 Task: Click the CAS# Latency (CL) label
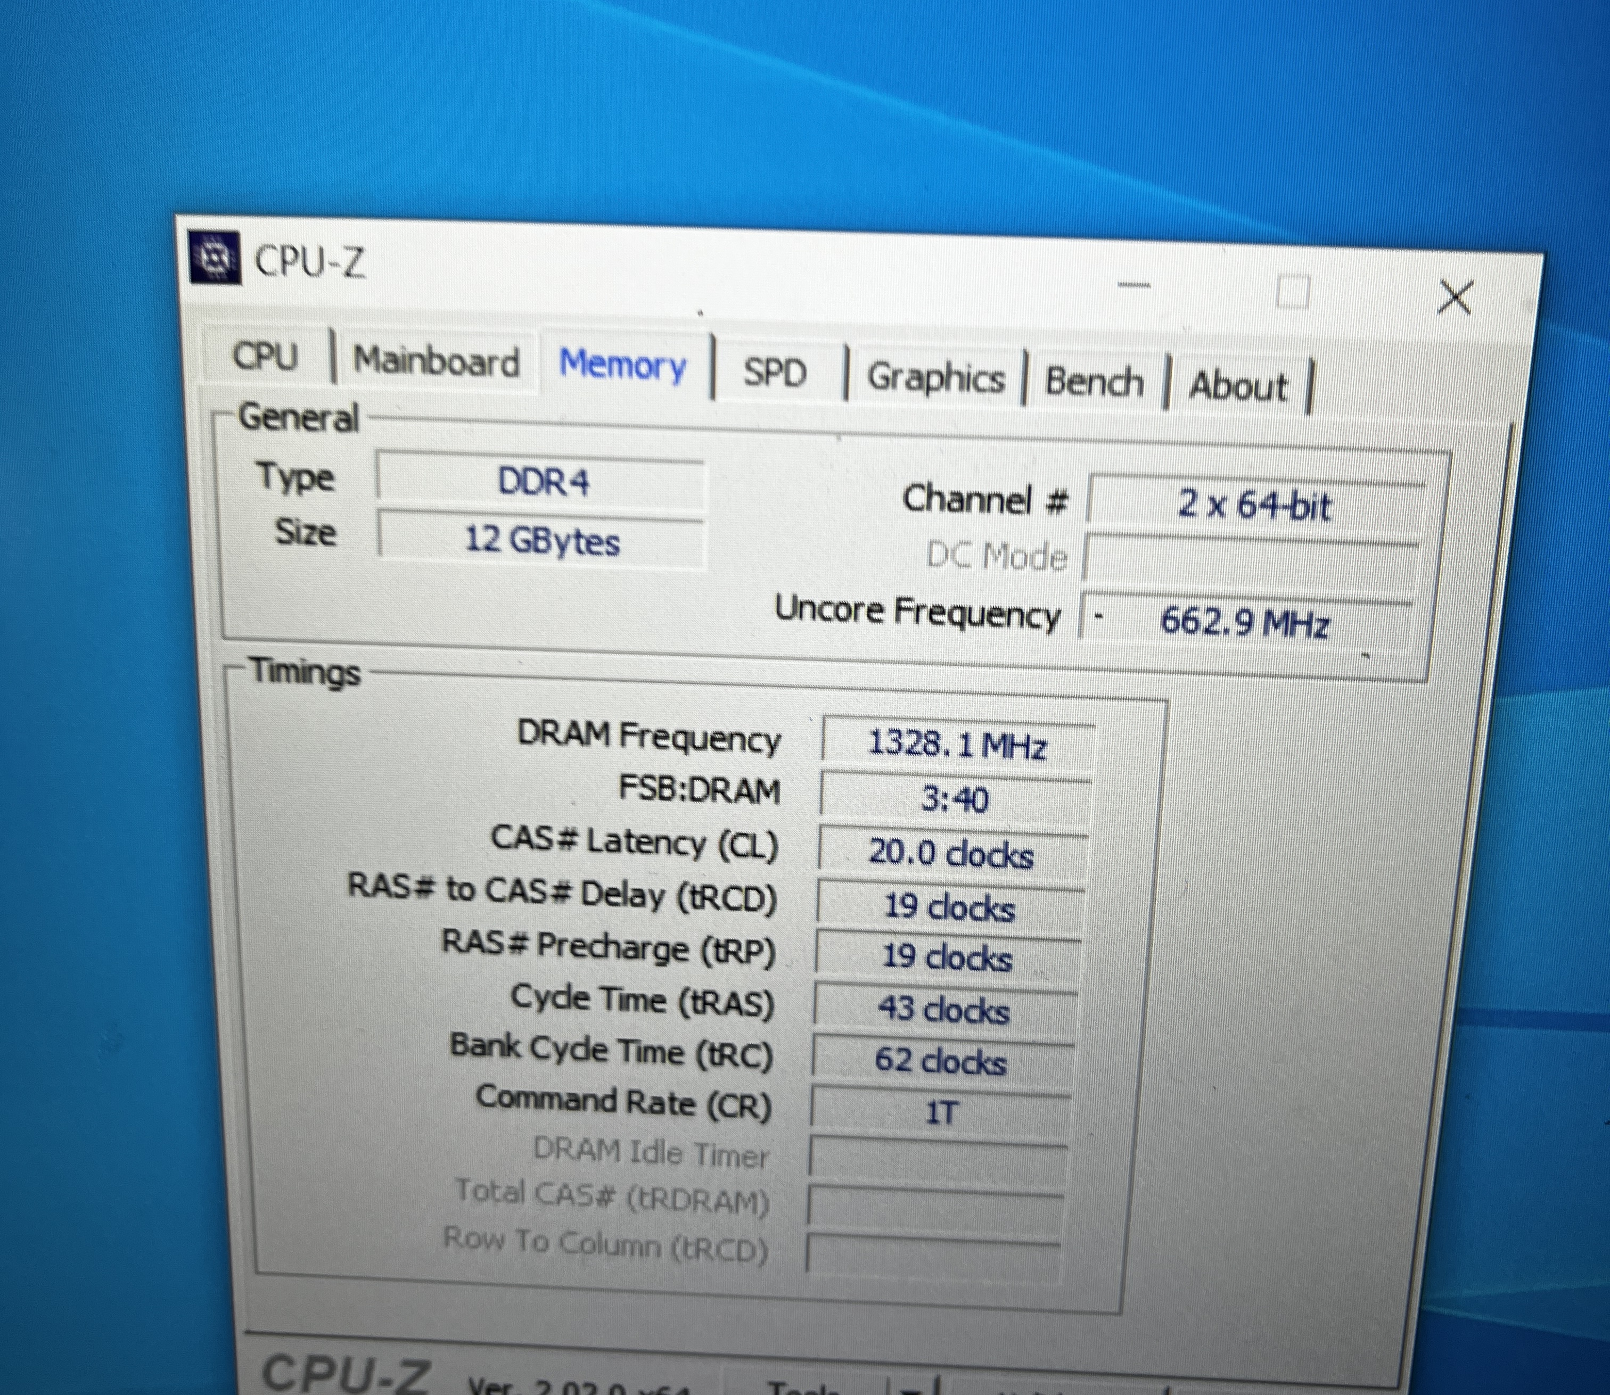coord(635,843)
